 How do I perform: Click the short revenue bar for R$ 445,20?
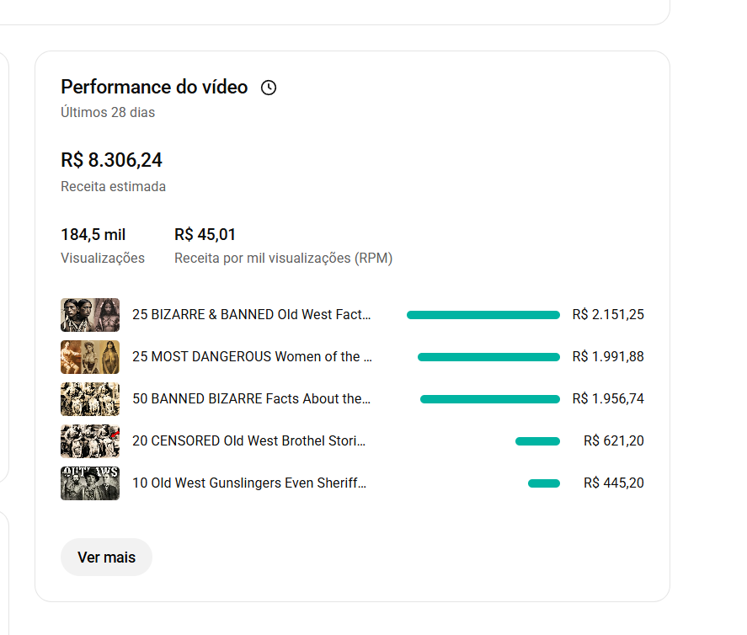tap(544, 483)
